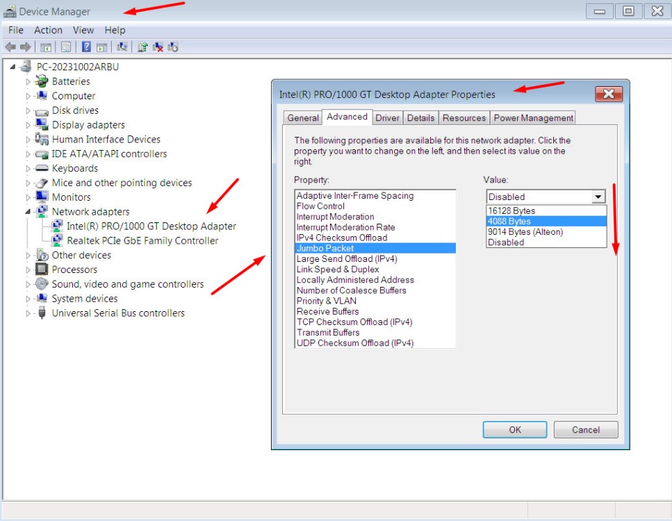The image size is (672, 521).
Task: Select Mice and other pointing devices icon
Action: coord(42,183)
